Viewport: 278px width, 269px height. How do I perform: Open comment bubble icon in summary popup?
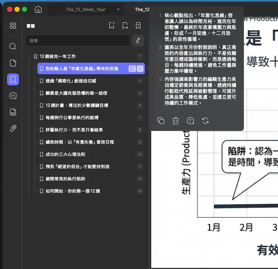click(190, 121)
